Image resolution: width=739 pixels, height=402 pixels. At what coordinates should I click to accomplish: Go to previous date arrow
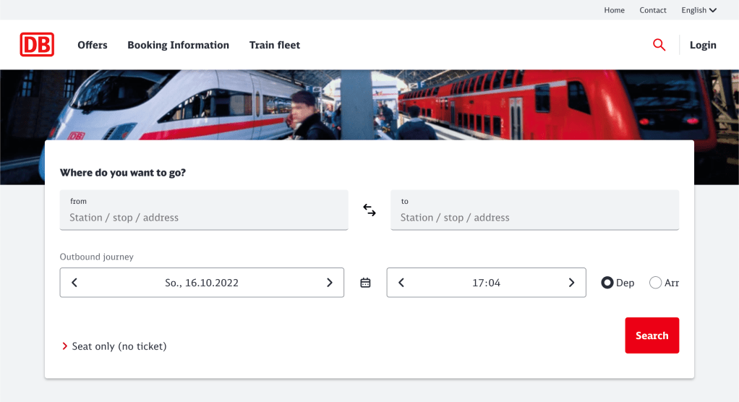click(x=74, y=283)
